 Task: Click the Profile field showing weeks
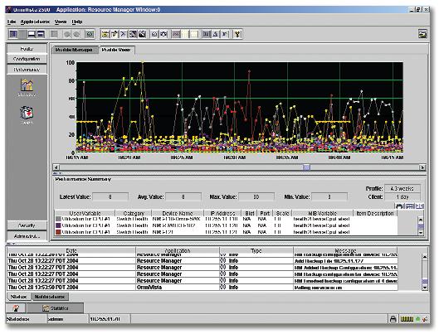pyautogui.click(x=402, y=188)
